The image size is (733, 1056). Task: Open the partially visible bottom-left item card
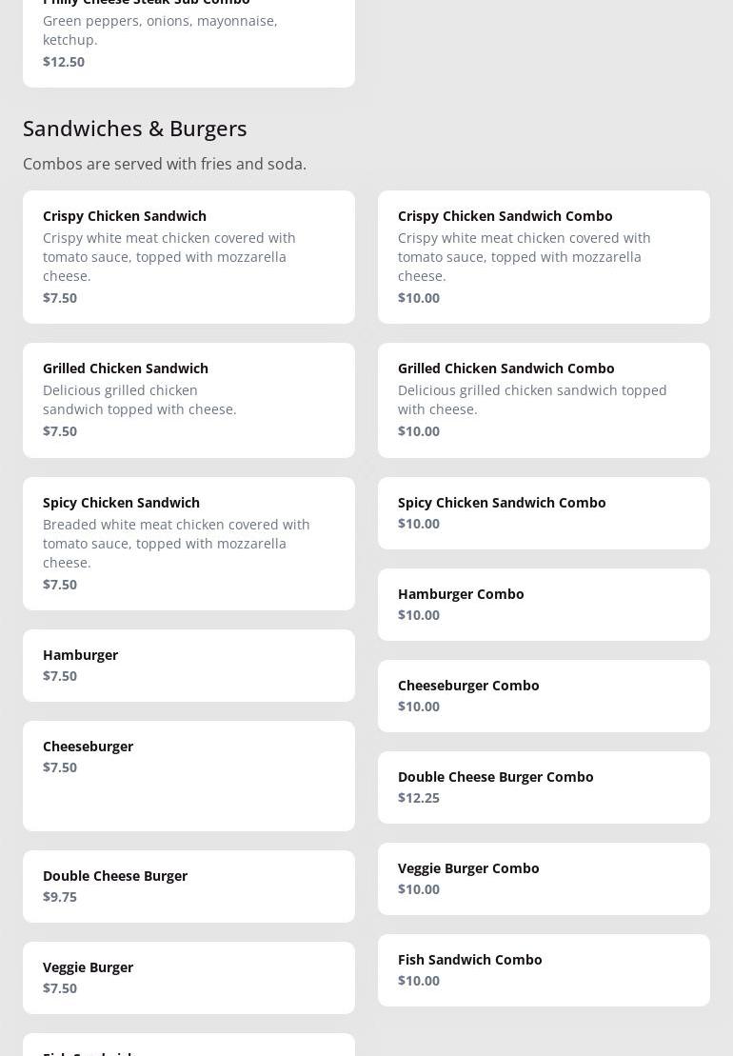[188, 1046]
